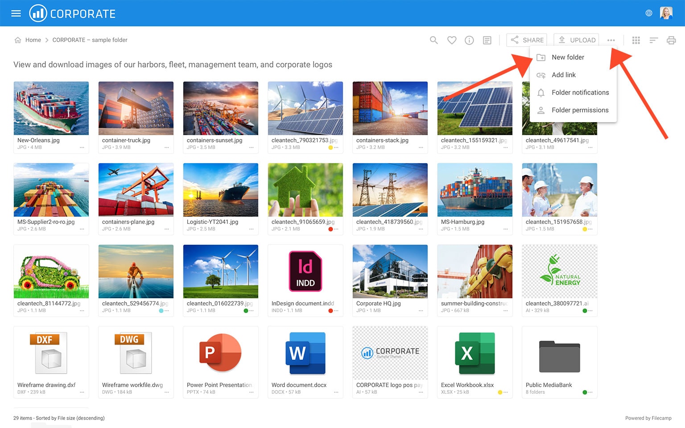Switch to grid view icon
Screen dimensions: 685x428
pyautogui.click(x=636, y=40)
